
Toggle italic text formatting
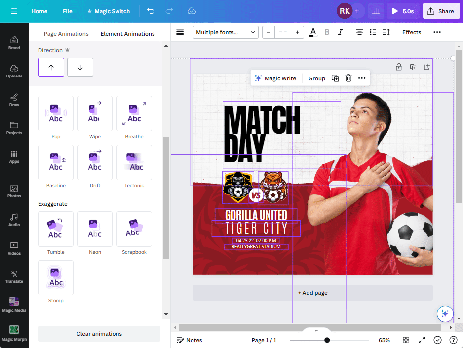tap(340, 32)
